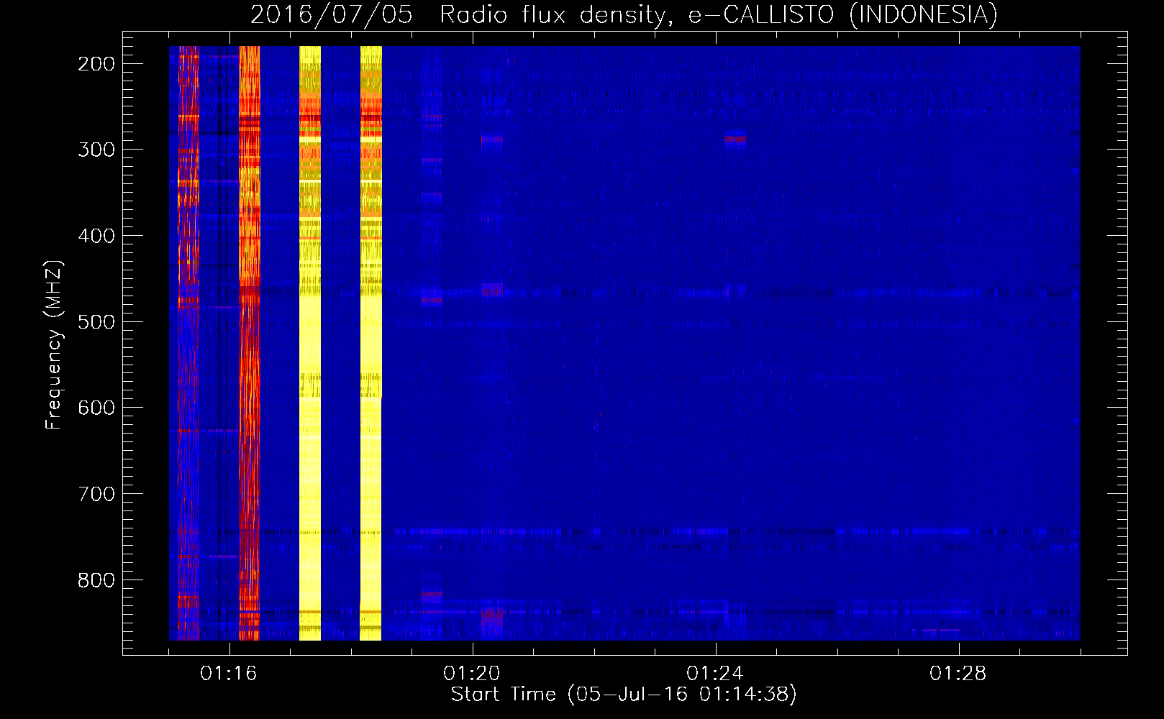Select the 'Frequency (MHZ)' y-axis label
The width and height of the screenshot is (1164, 719).
click(54, 344)
